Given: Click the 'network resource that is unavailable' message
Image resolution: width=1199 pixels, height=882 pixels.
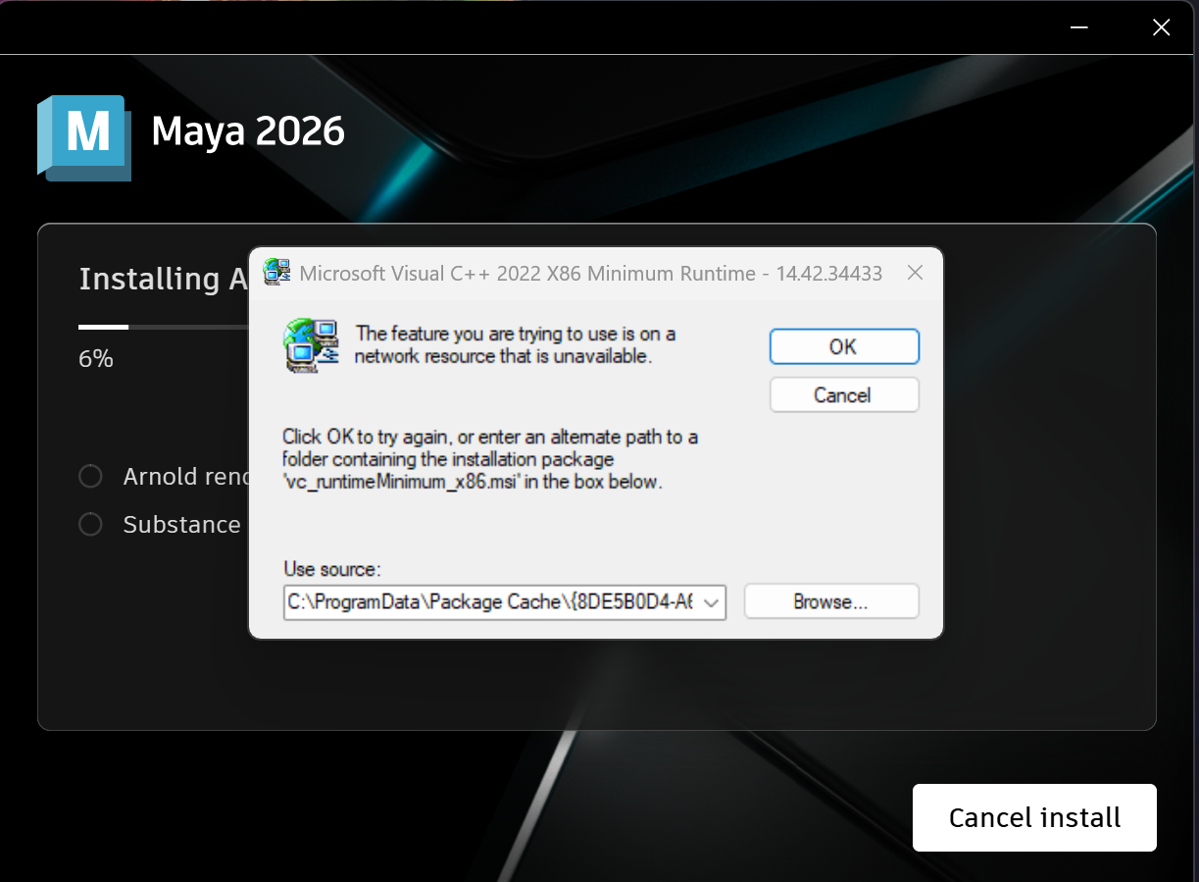Looking at the screenshot, I should coord(516,345).
